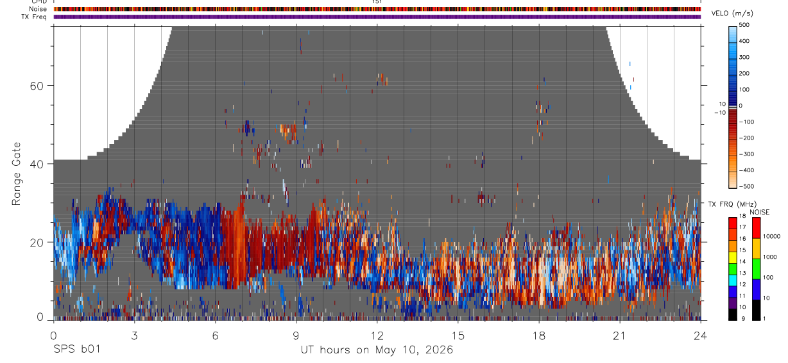Viewport: 788px width, 363px height.
Task: Click the green swatch in TX FRQ legend
Action: pos(733,269)
